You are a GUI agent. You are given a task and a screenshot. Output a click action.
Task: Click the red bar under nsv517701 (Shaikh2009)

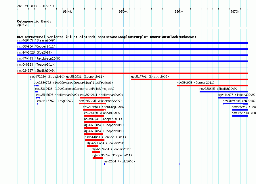pos(189,79)
